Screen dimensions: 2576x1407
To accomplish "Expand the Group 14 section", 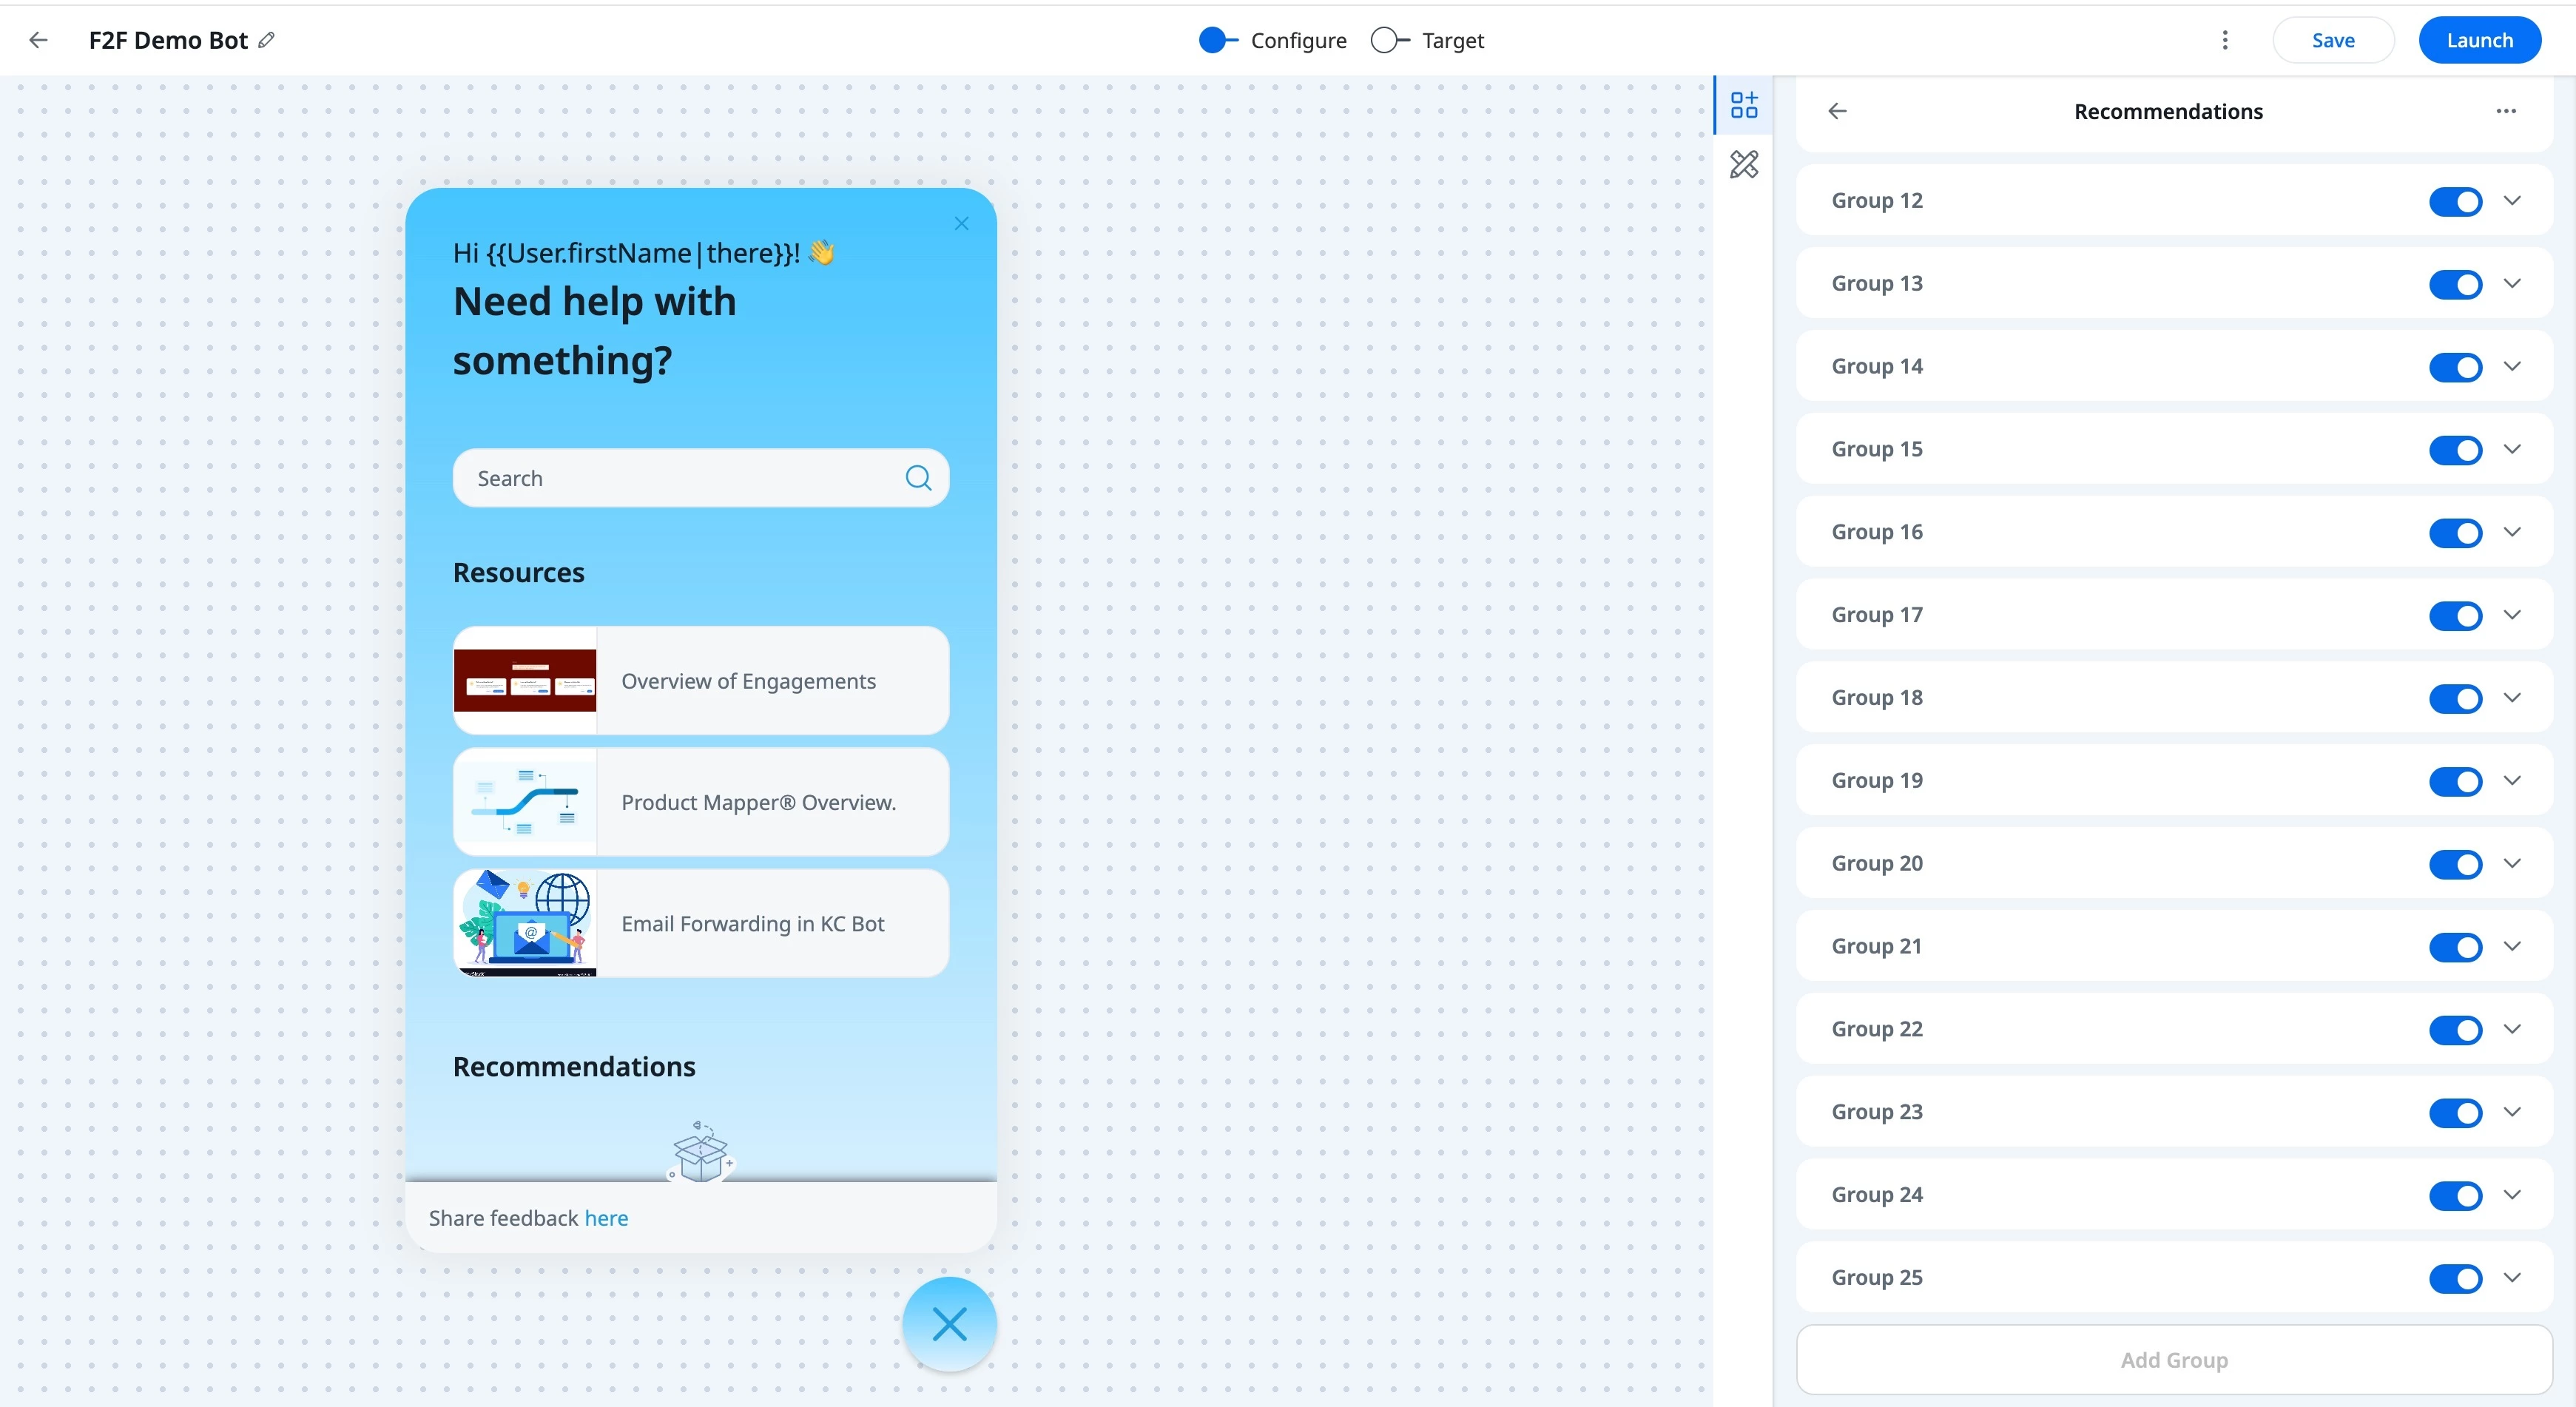I will point(2513,366).
